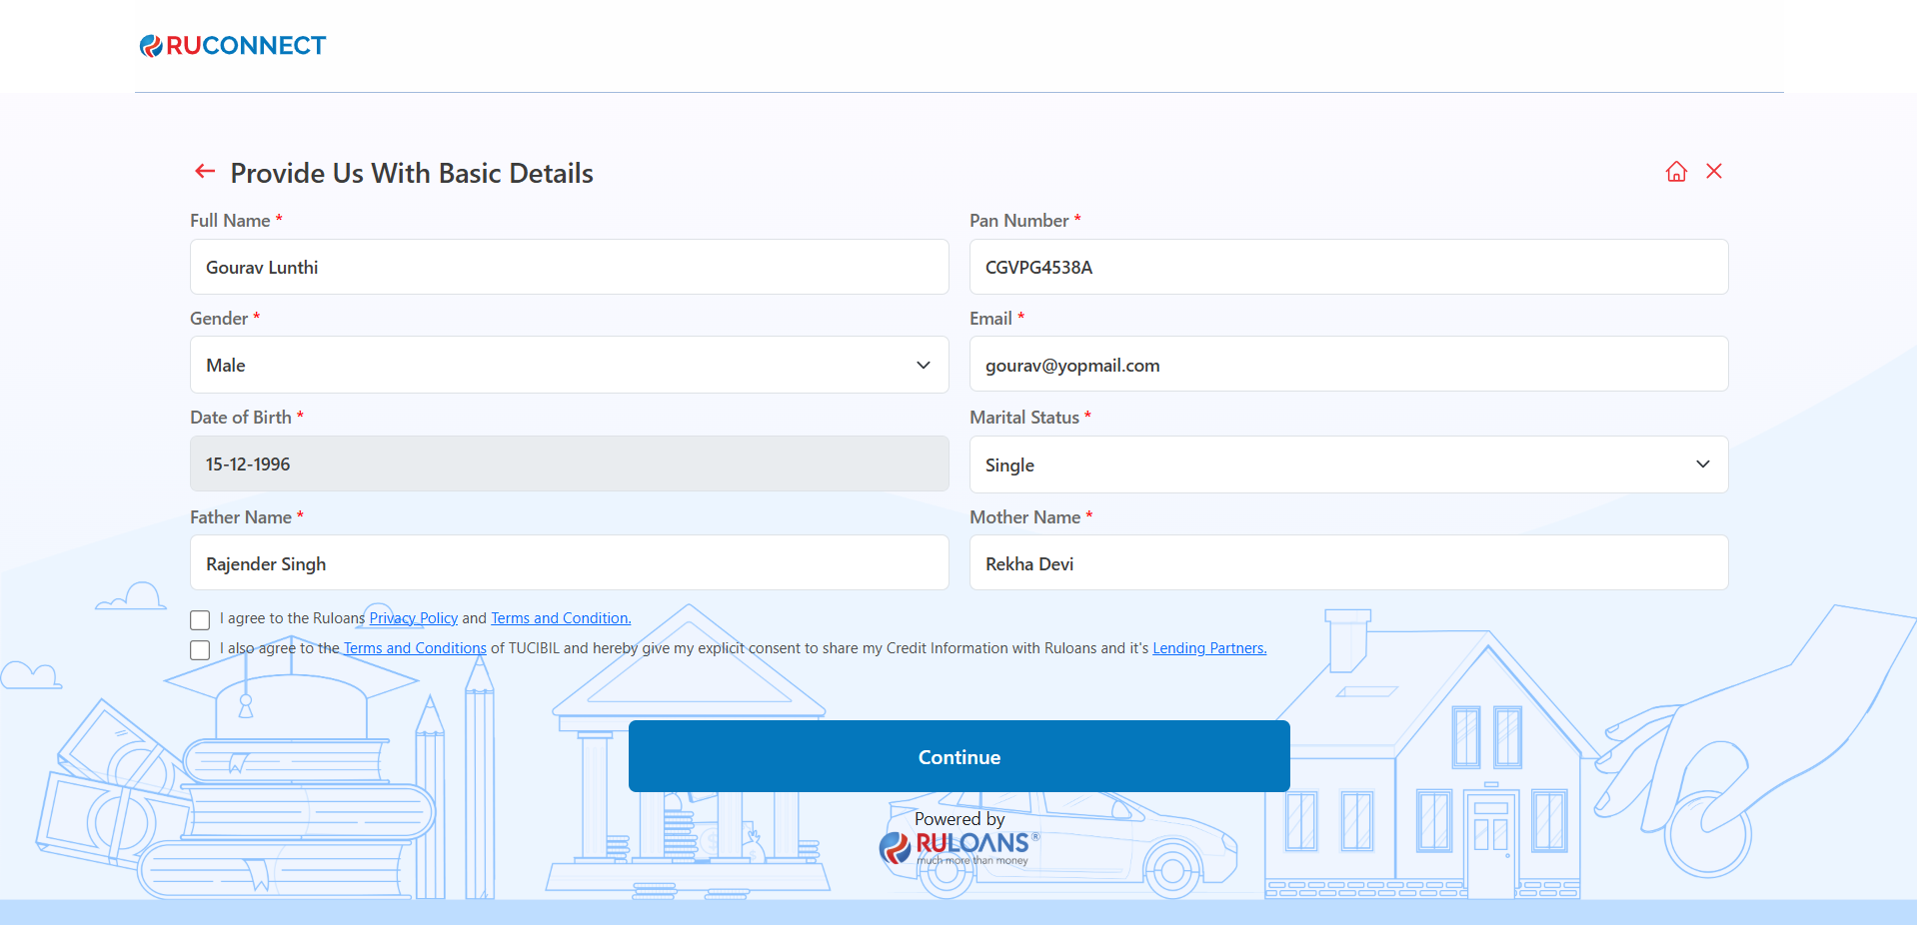Open the Gender dropdown
1917x925 pixels.
pyautogui.click(x=568, y=366)
